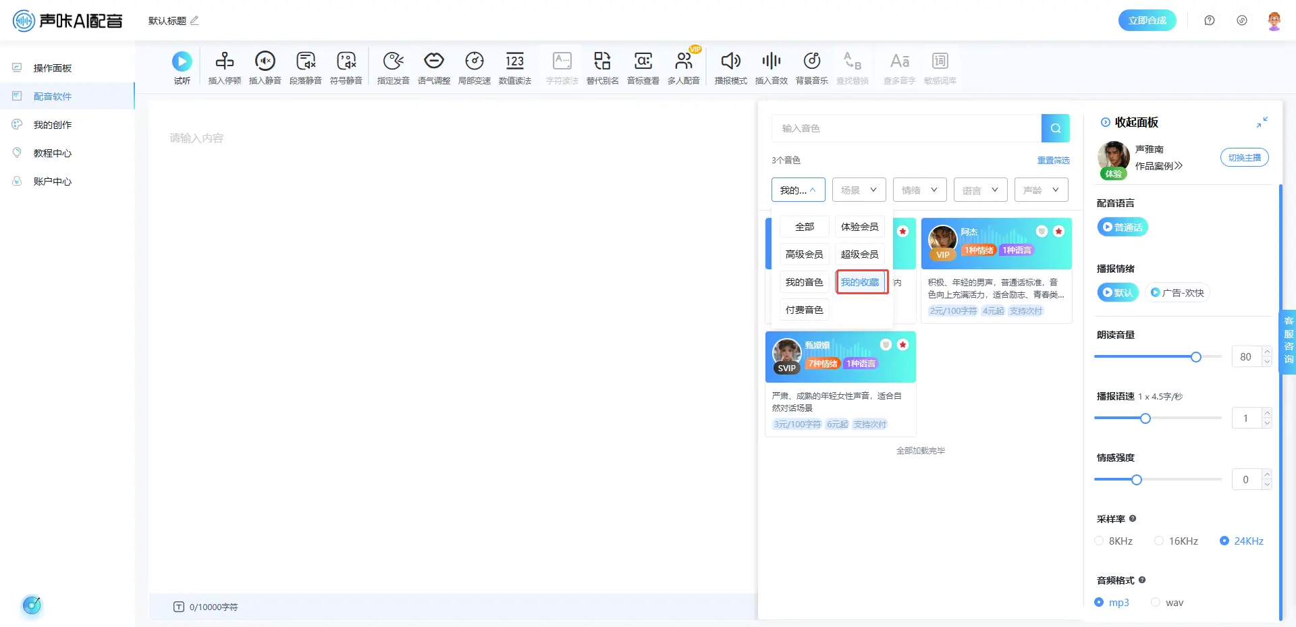Select 我的音色 from the filter menu
This screenshot has width=1296, height=627.
coord(804,282)
